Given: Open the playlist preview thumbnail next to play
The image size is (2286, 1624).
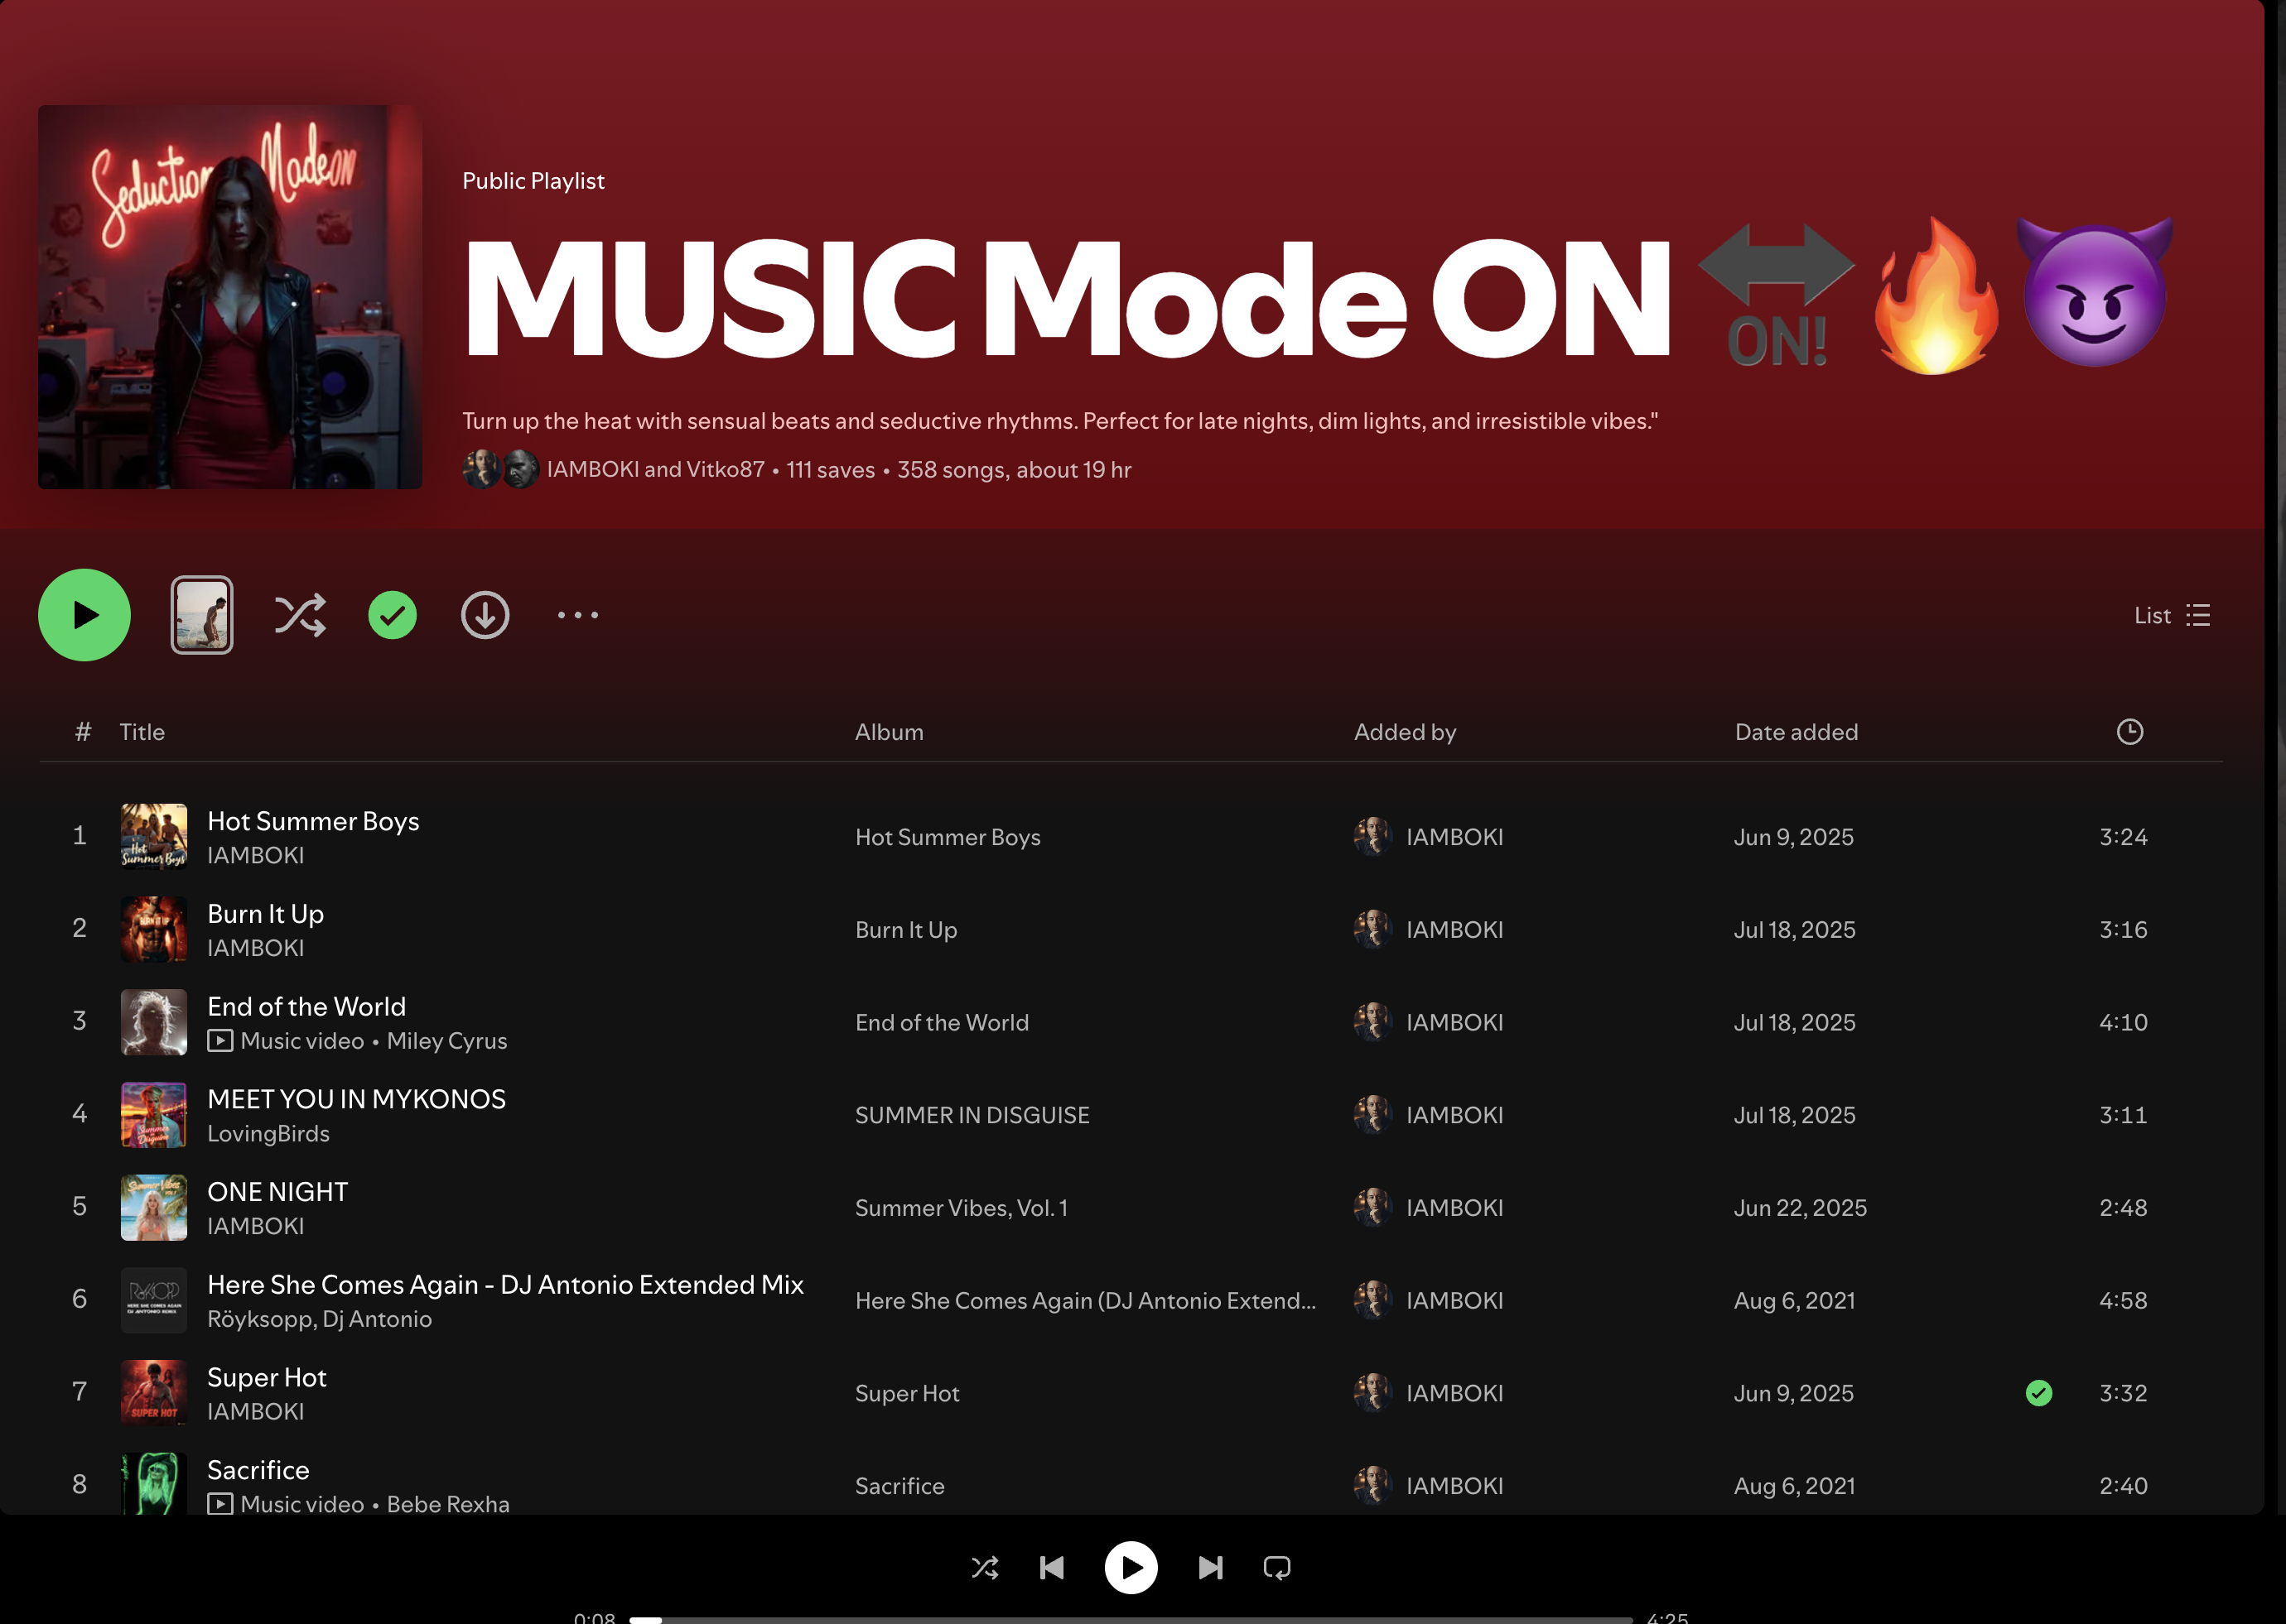Looking at the screenshot, I should [201, 615].
